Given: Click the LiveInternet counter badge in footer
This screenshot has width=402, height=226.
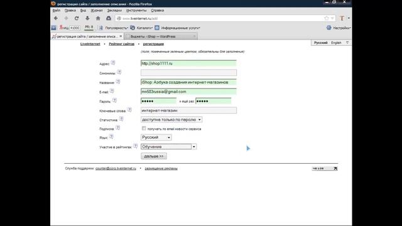Looking at the screenshot, I should tap(325, 168).
